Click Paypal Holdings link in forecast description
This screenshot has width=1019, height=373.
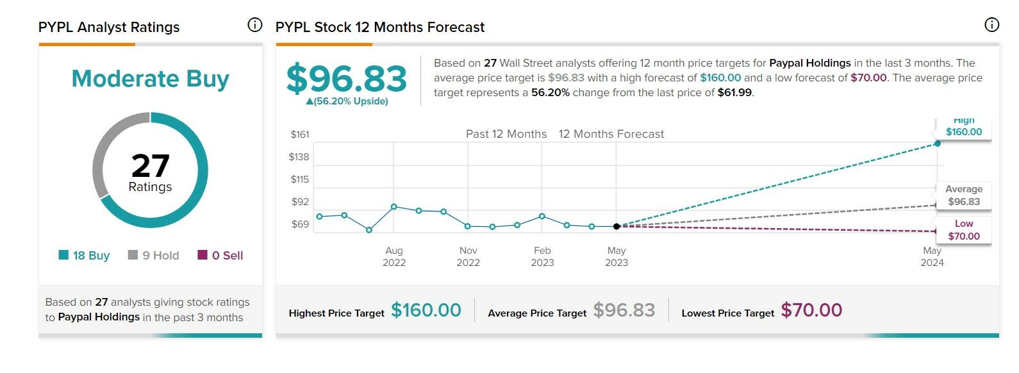click(809, 63)
